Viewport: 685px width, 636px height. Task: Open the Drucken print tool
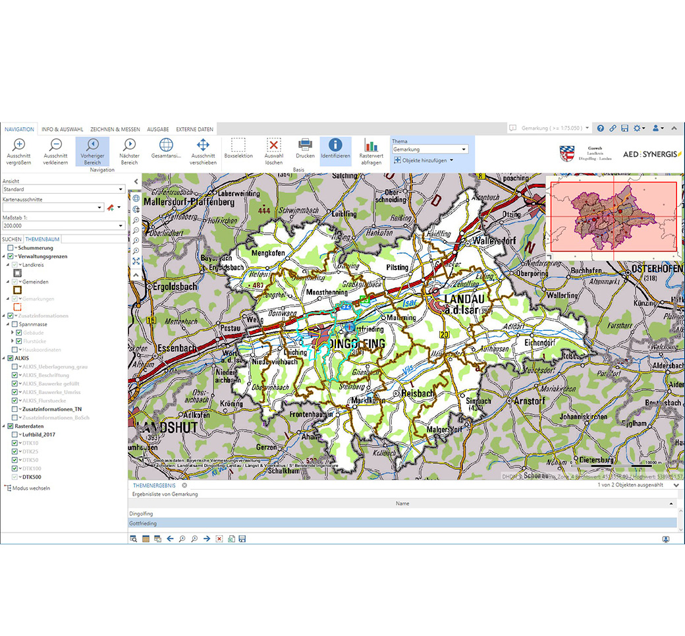[305, 148]
